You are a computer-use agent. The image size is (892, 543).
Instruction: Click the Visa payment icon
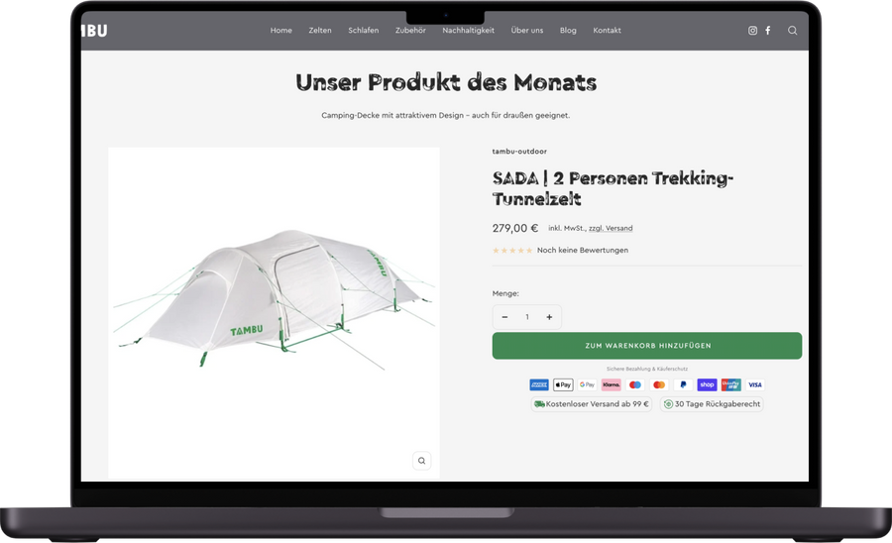[755, 384]
